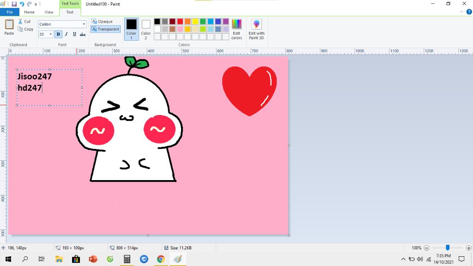Click the red heart drawing on canvas
This screenshot has height=266, width=473.
tap(249, 91)
